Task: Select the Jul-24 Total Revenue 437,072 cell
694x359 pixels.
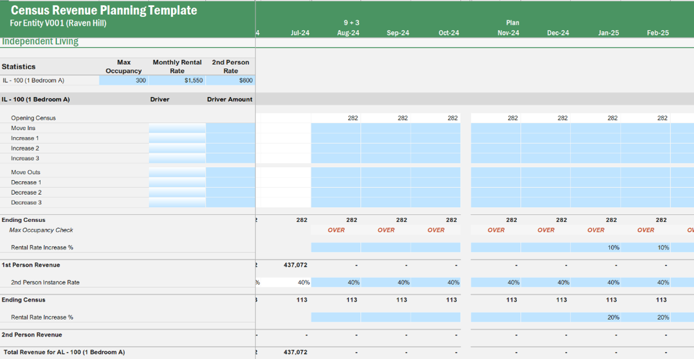Action: point(285,353)
